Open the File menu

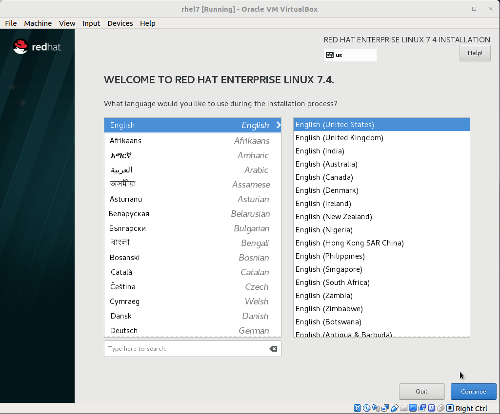(x=11, y=23)
